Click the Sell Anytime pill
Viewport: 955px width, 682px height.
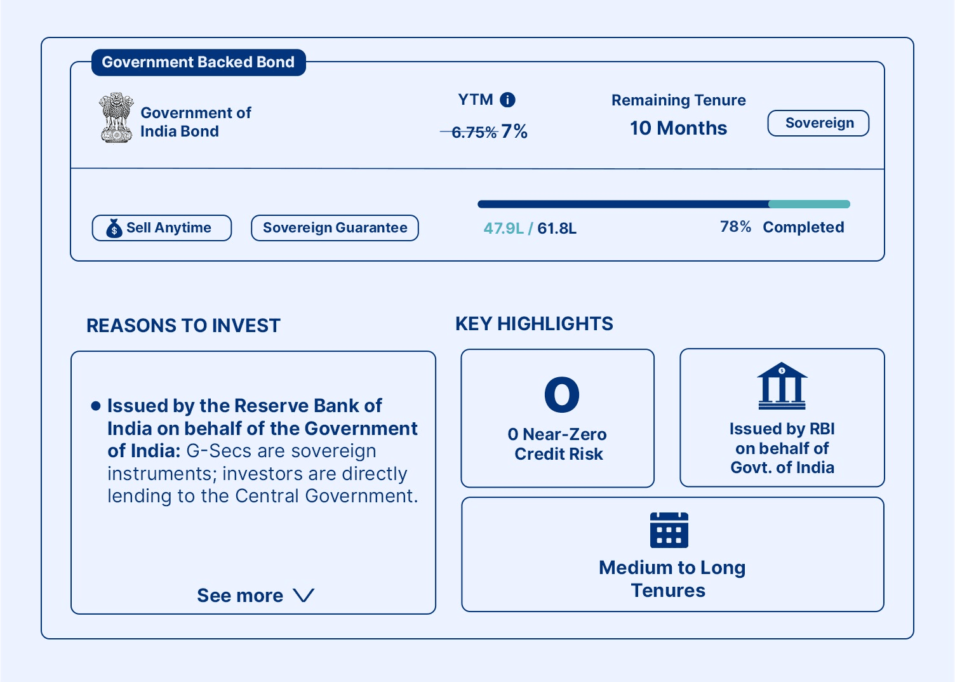162,228
